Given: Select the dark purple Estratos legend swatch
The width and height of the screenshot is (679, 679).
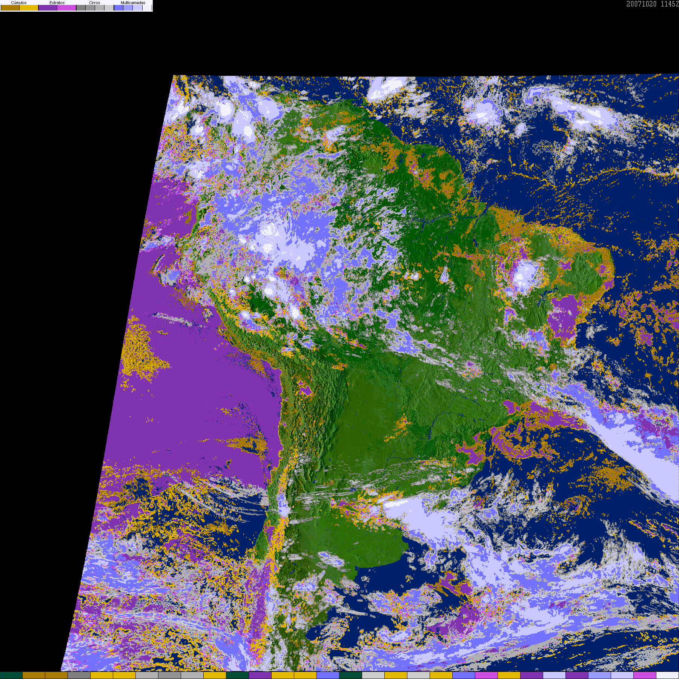Looking at the screenshot, I should (x=48, y=8).
